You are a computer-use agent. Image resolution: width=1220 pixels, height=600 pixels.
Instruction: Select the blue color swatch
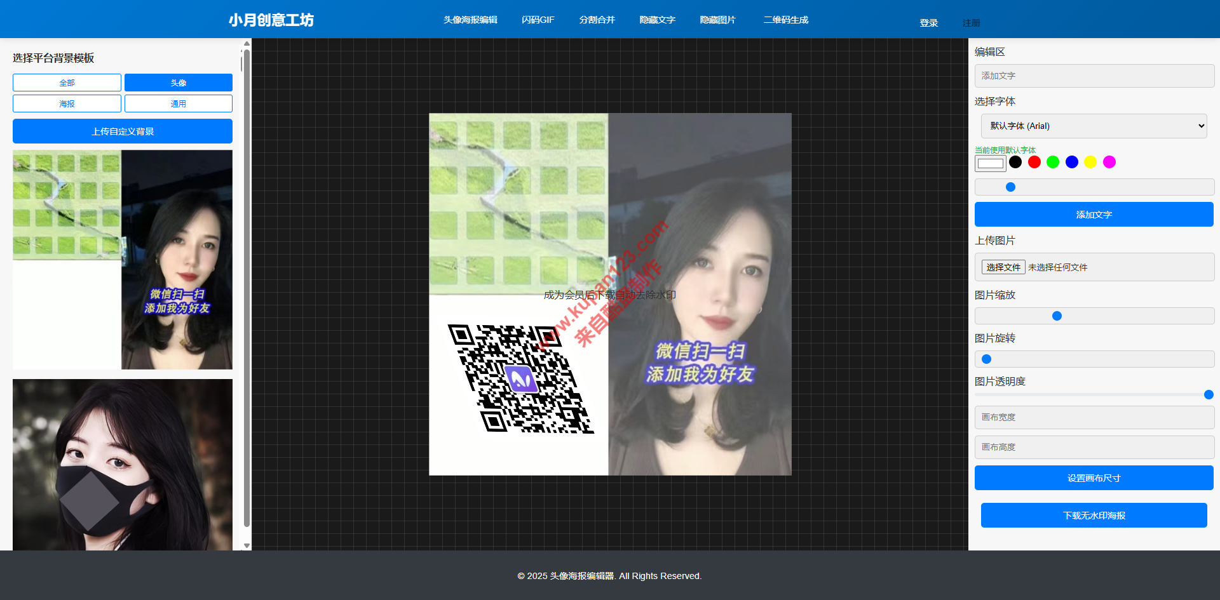tap(1072, 162)
